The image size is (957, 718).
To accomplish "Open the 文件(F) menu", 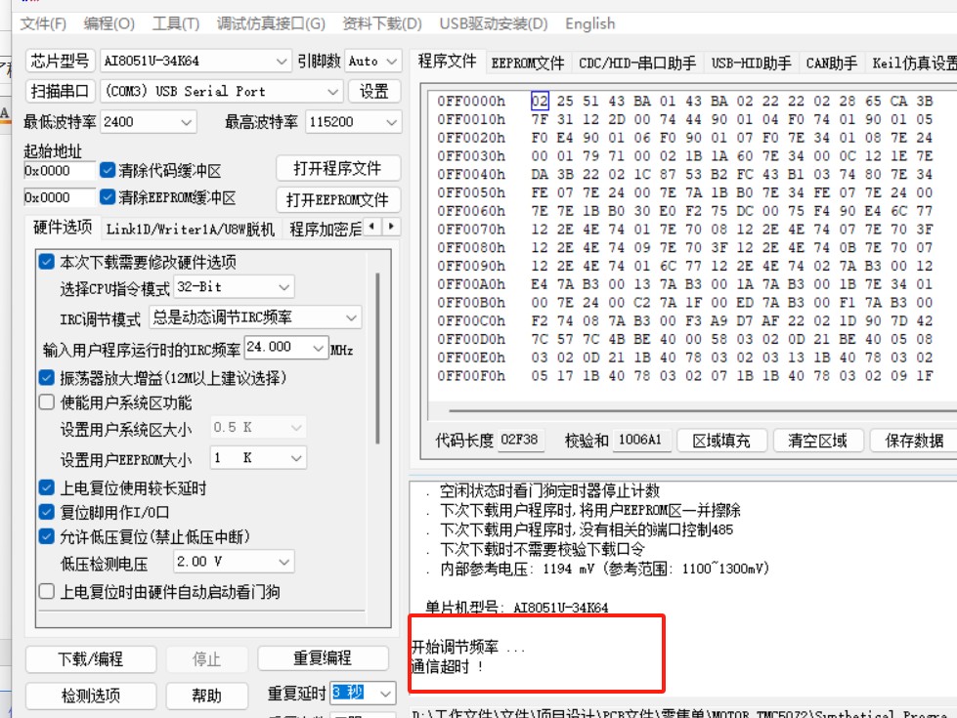I will (x=43, y=23).
